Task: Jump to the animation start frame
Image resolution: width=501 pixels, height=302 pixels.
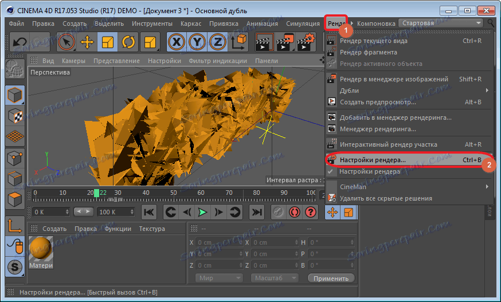Action: (148, 212)
